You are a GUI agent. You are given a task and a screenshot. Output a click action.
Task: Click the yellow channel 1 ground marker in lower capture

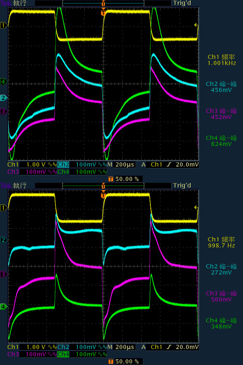click(x=3, y=208)
